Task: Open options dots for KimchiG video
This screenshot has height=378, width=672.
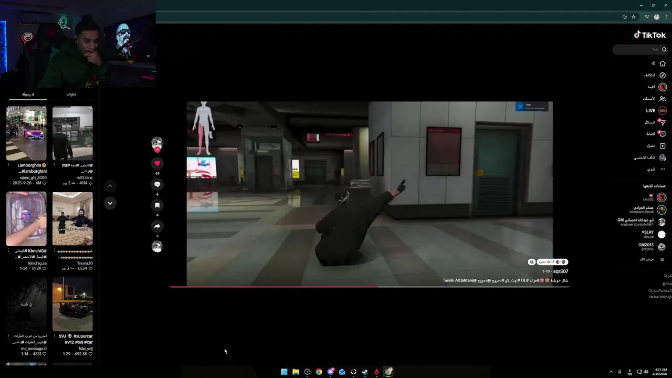Action: [x=8, y=251]
